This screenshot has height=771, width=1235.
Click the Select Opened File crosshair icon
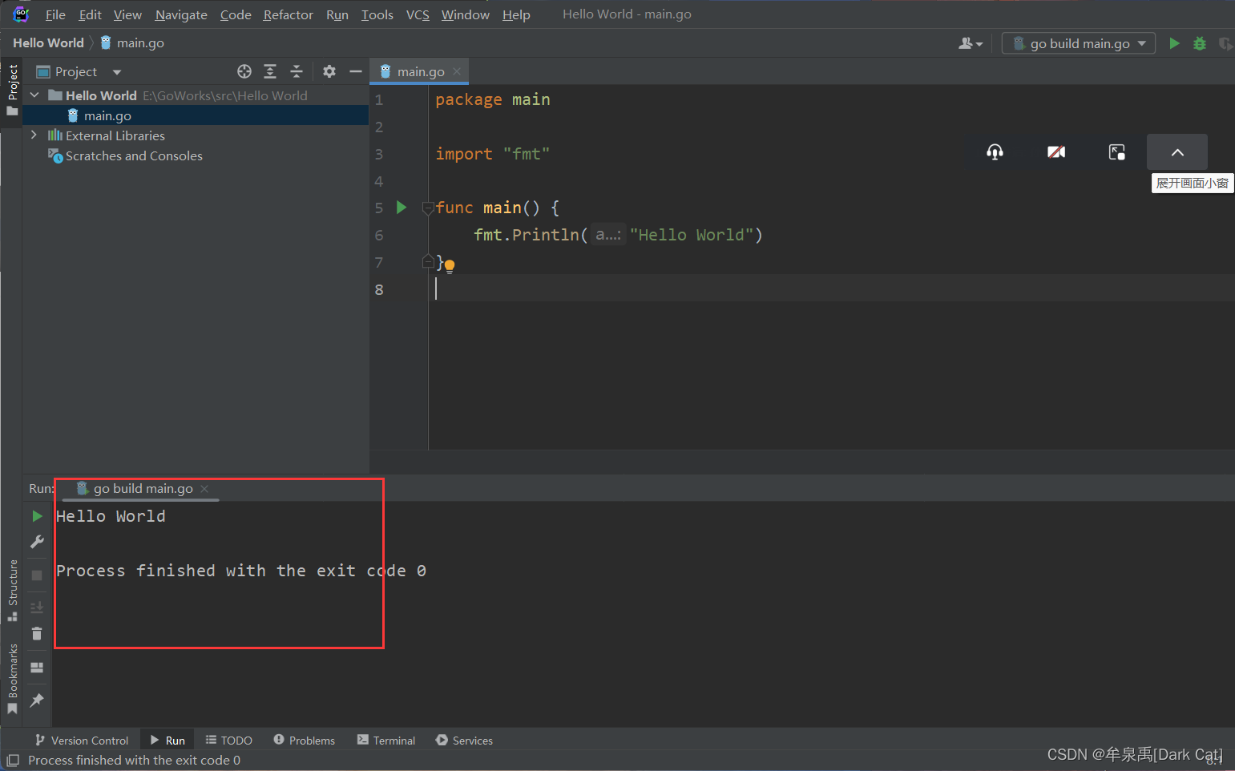point(244,71)
